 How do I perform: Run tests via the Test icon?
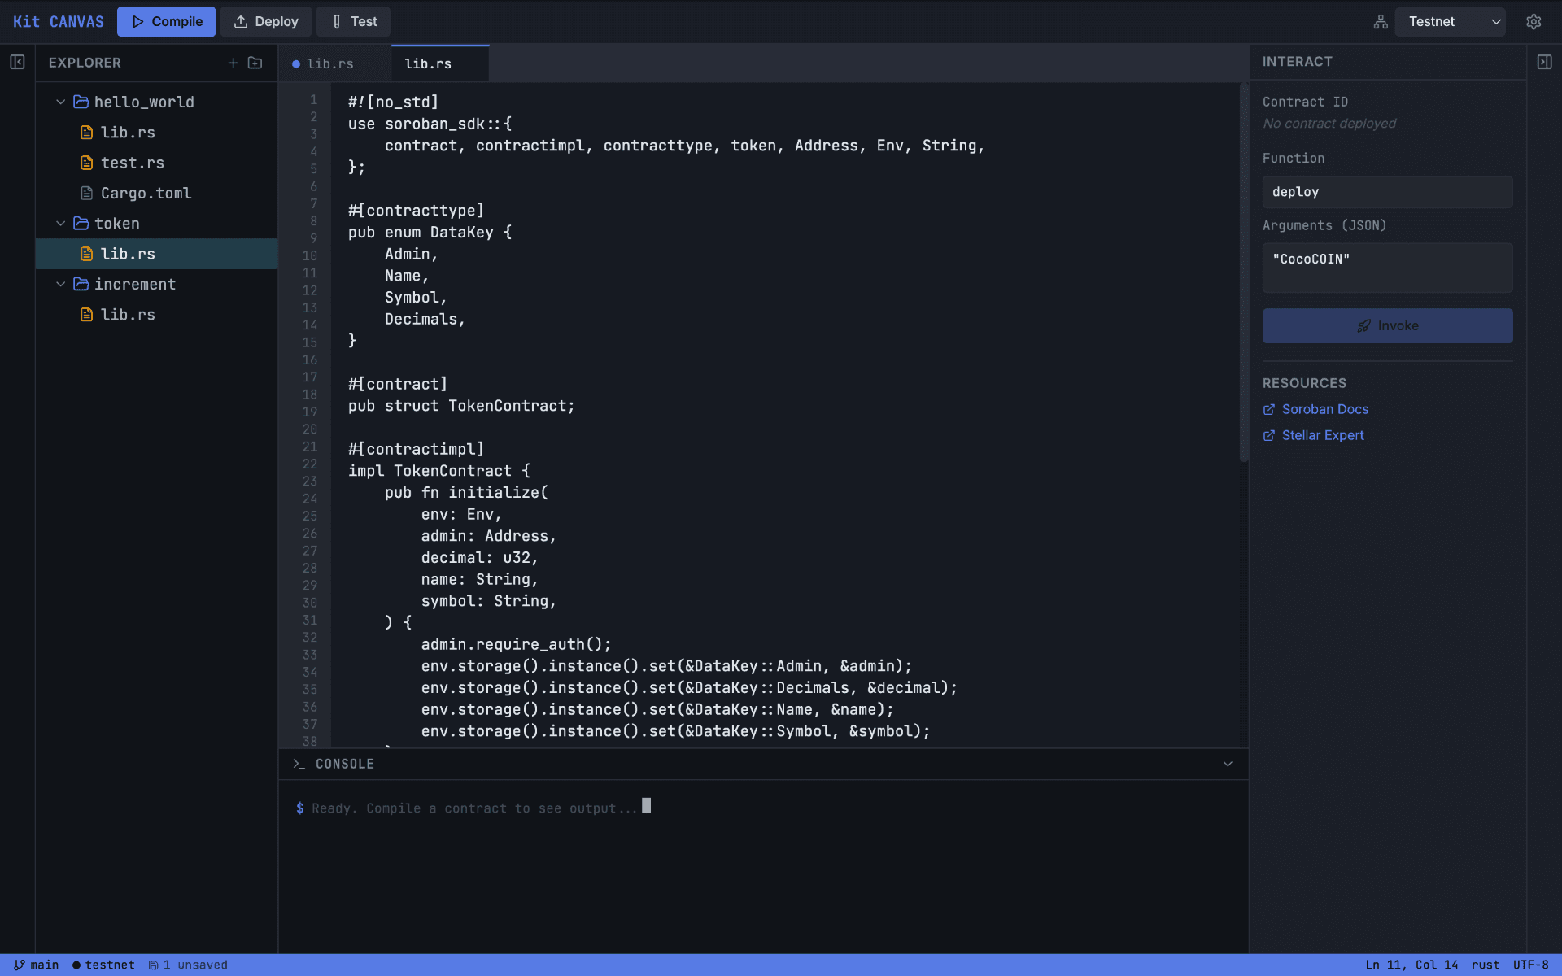tap(336, 22)
